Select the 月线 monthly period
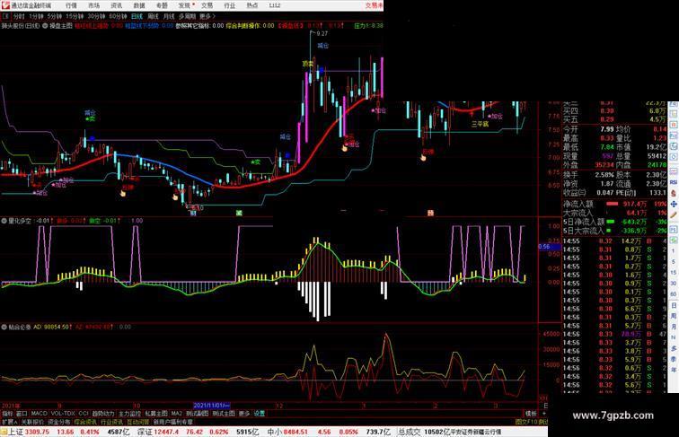Screen dimensions: 679x437 [169, 16]
